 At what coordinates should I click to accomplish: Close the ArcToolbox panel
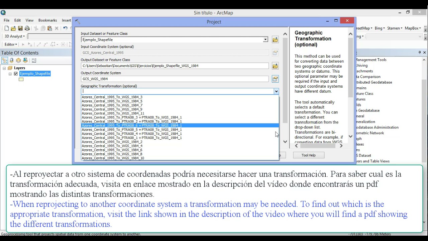424,53
